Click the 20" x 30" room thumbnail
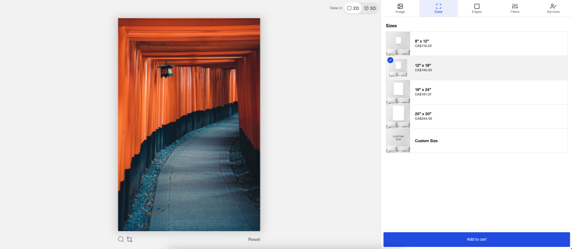572x249 pixels. point(398,116)
